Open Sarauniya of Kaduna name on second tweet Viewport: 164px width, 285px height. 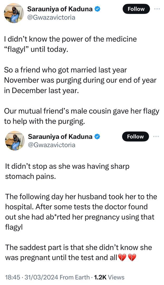[60, 137]
